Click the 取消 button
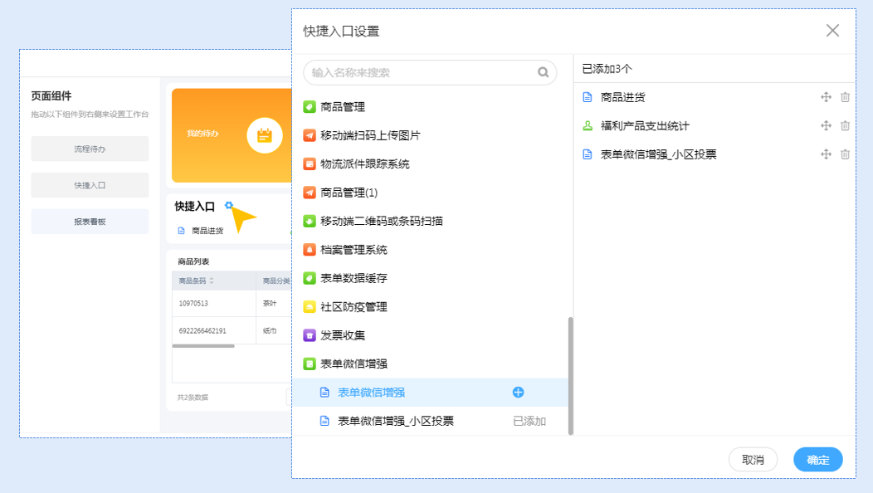The image size is (873, 493). pyautogui.click(x=753, y=460)
